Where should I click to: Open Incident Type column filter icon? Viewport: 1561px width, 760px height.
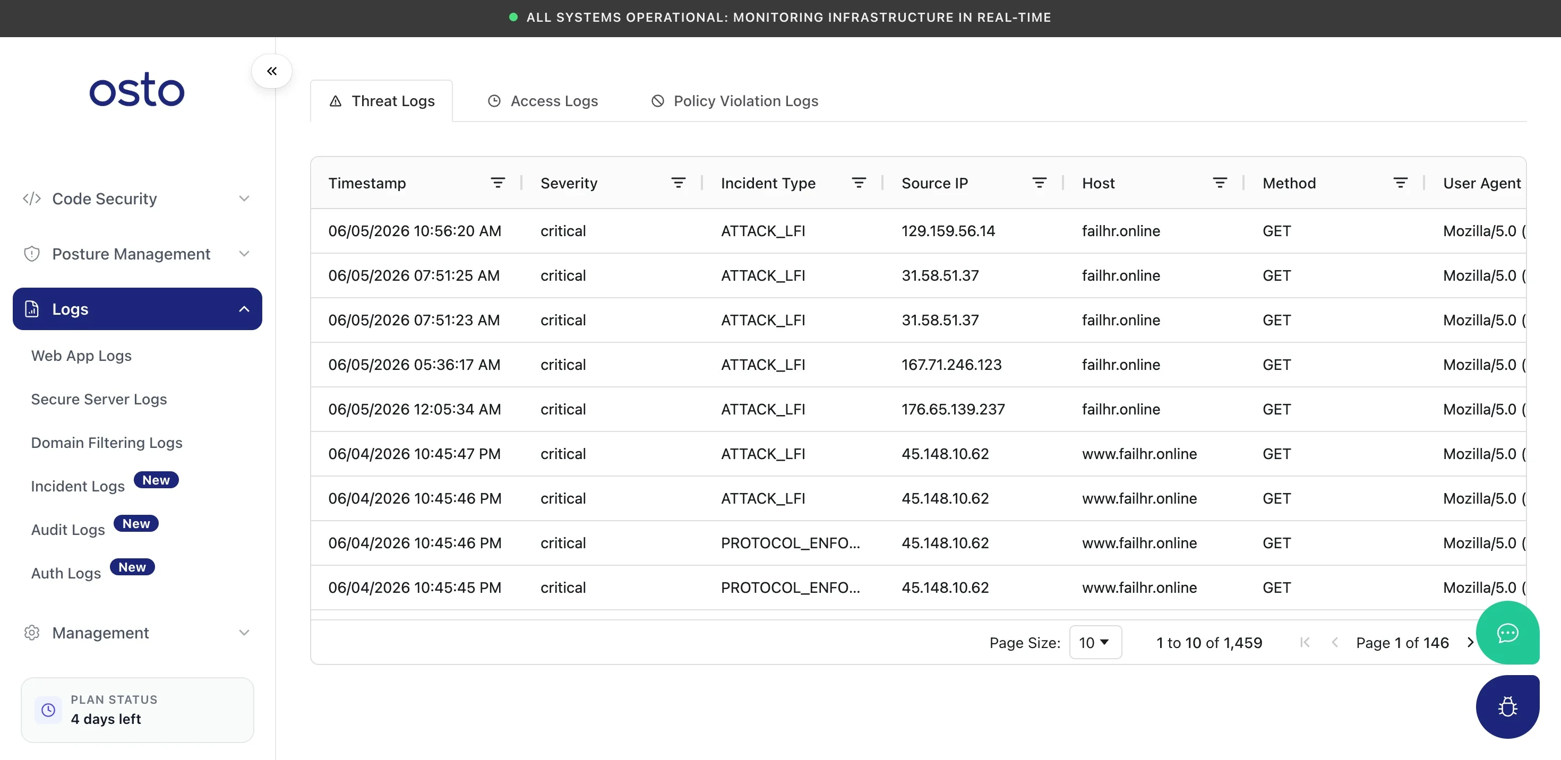(x=859, y=183)
